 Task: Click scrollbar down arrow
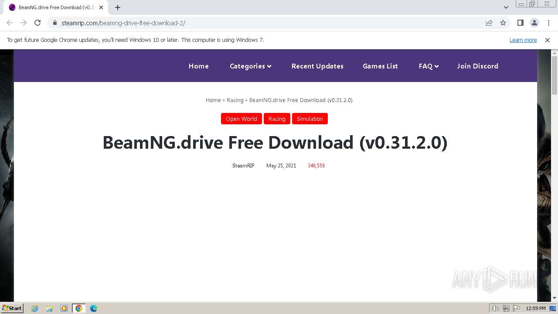[x=555, y=298]
